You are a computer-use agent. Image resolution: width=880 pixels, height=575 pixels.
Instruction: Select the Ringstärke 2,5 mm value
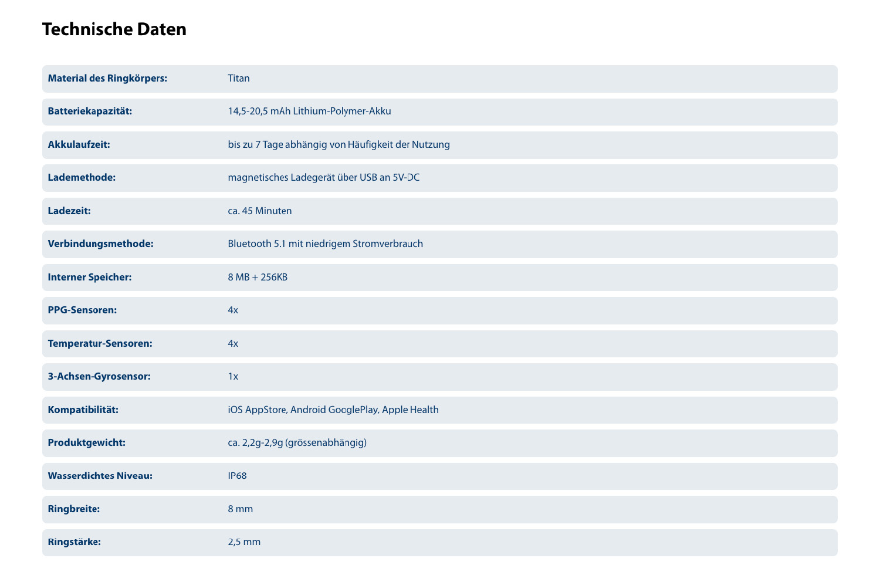(244, 542)
